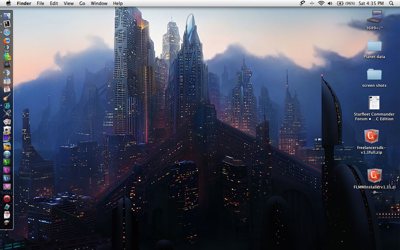The width and height of the screenshot is (400, 250).
Task: Open the Apple menu
Action: click(x=8, y=3)
